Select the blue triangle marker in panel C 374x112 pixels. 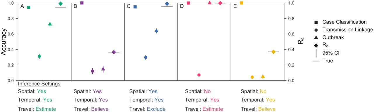[x=156, y=30]
